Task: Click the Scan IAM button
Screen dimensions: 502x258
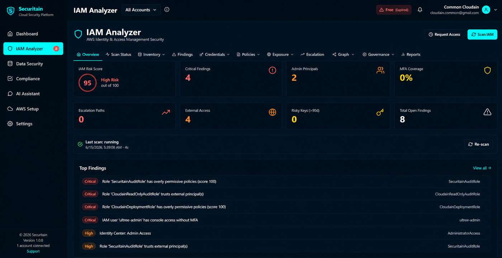Action: click(x=482, y=34)
